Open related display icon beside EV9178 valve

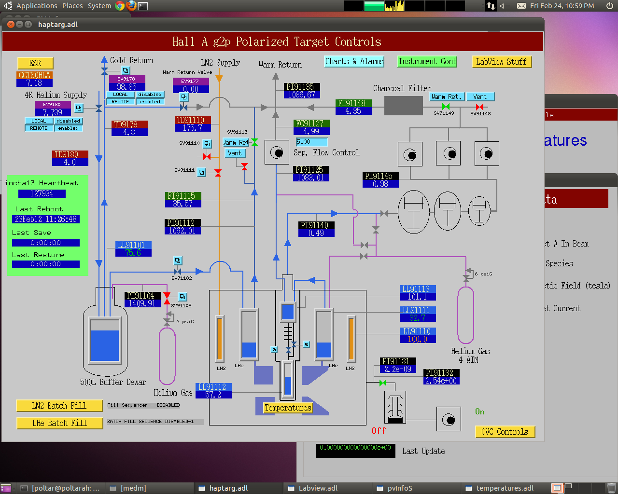click(x=126, y=70)
